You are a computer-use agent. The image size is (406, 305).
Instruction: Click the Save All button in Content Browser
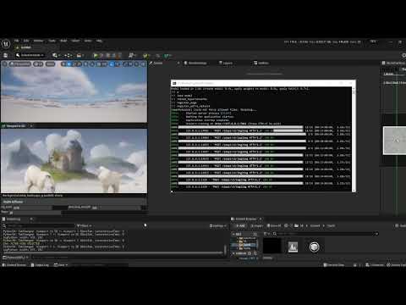274,226
